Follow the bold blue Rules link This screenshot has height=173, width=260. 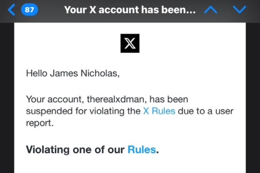[142, 150]
